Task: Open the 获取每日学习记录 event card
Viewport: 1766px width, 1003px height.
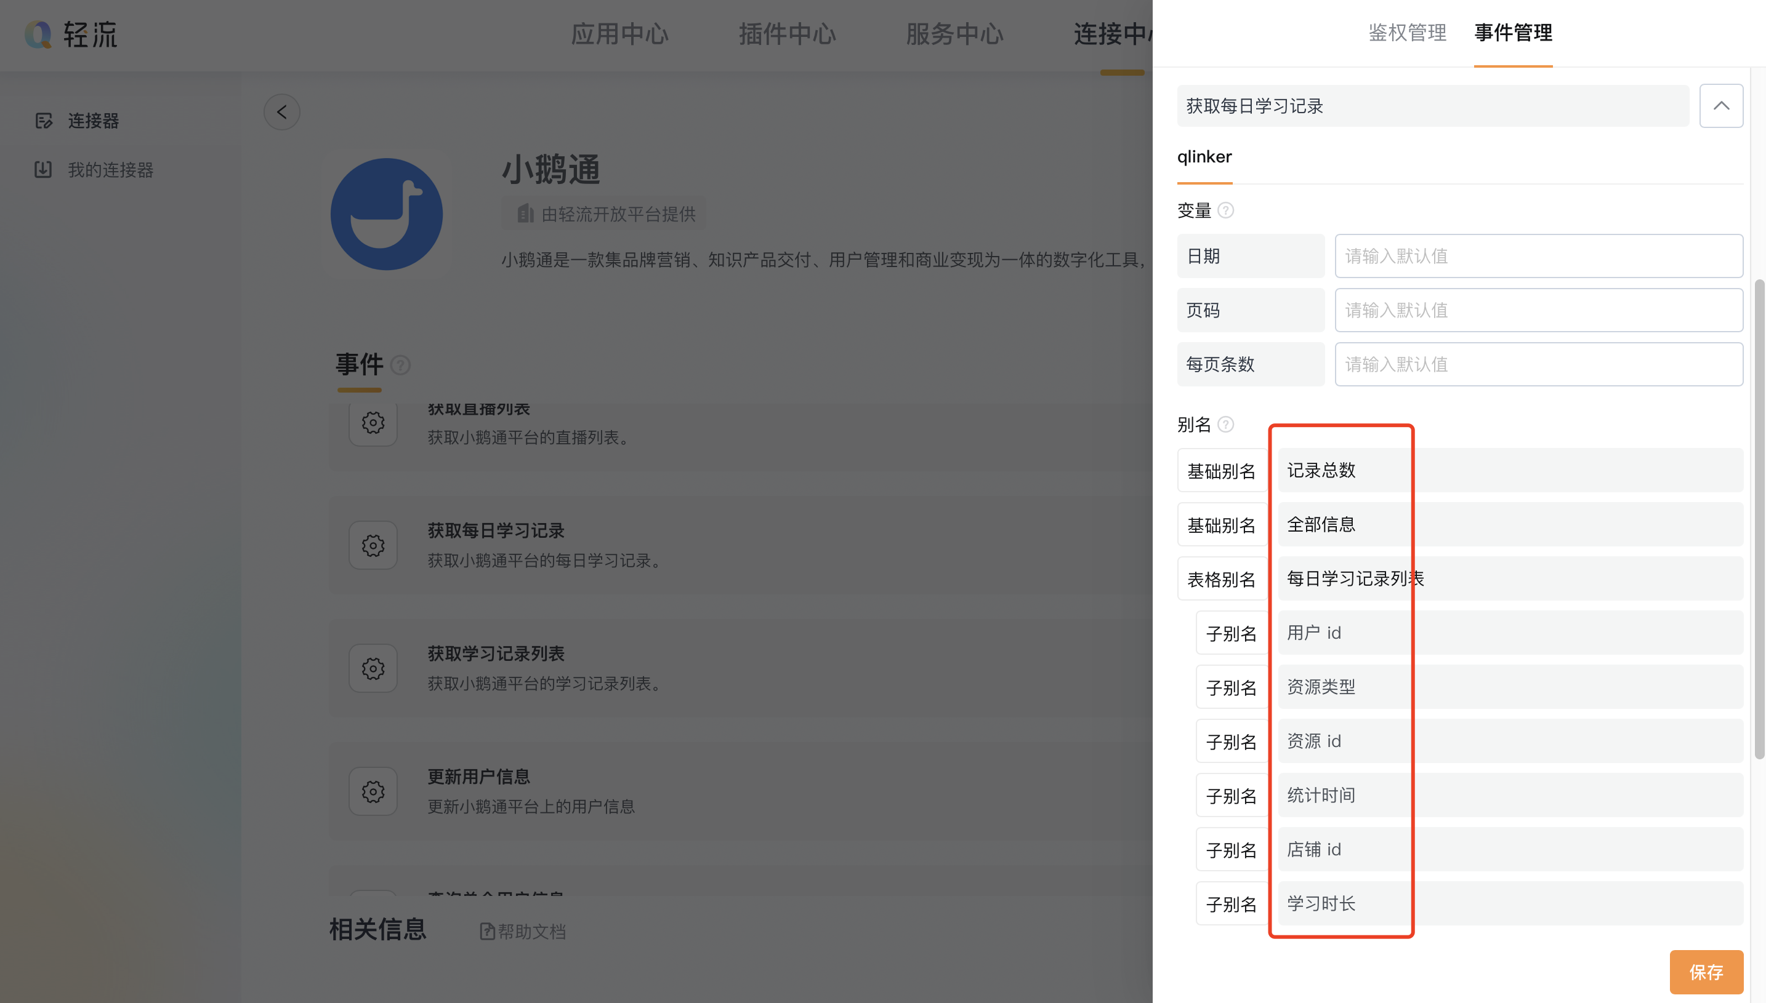Action: [741, 545]
